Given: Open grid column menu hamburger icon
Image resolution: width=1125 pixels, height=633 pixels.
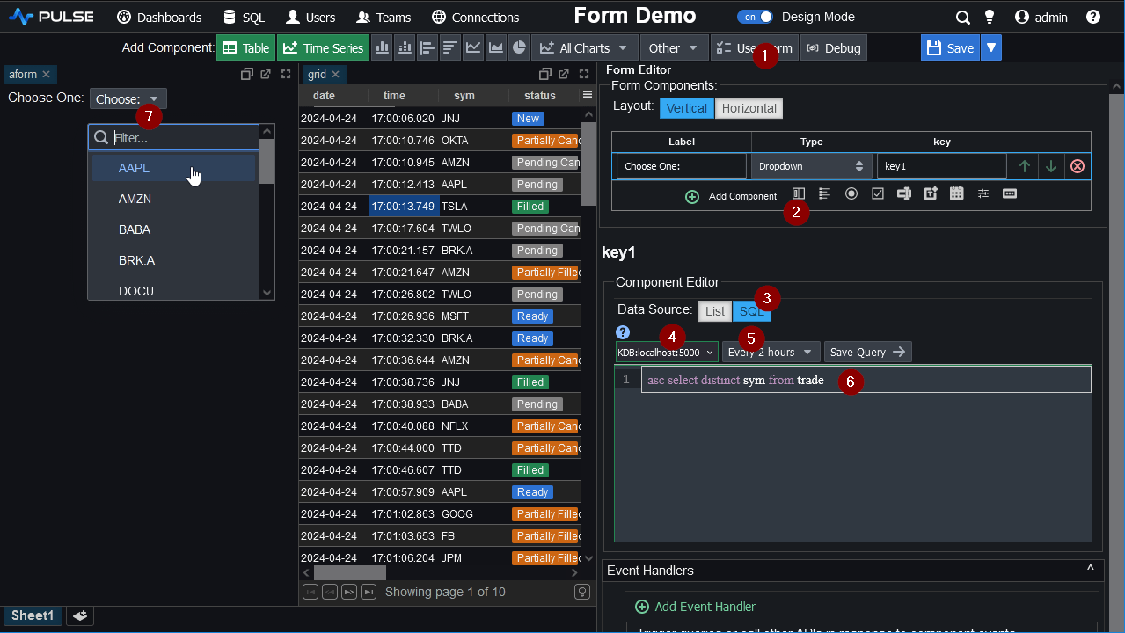Looking at the screenshot, I should [588, 95].
